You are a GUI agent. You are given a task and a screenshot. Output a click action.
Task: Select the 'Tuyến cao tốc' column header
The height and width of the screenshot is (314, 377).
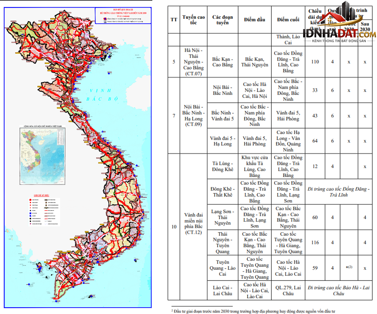click(x=193, y=20)
